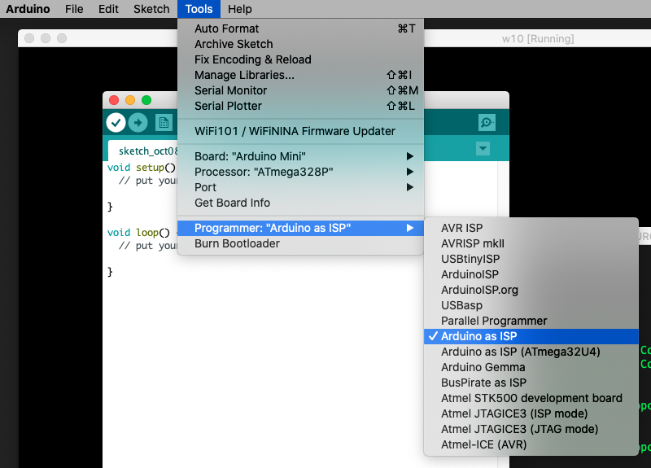Click Burn Bootloader
651x468 pixels.
pos(300,243)
